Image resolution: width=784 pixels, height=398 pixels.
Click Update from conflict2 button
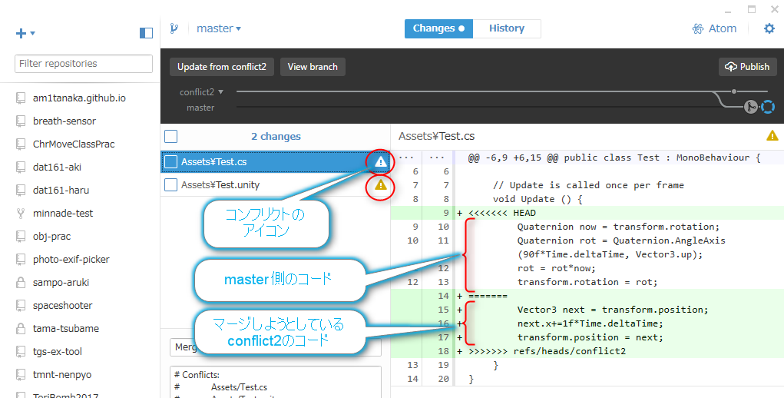click(x=222, y=67)
